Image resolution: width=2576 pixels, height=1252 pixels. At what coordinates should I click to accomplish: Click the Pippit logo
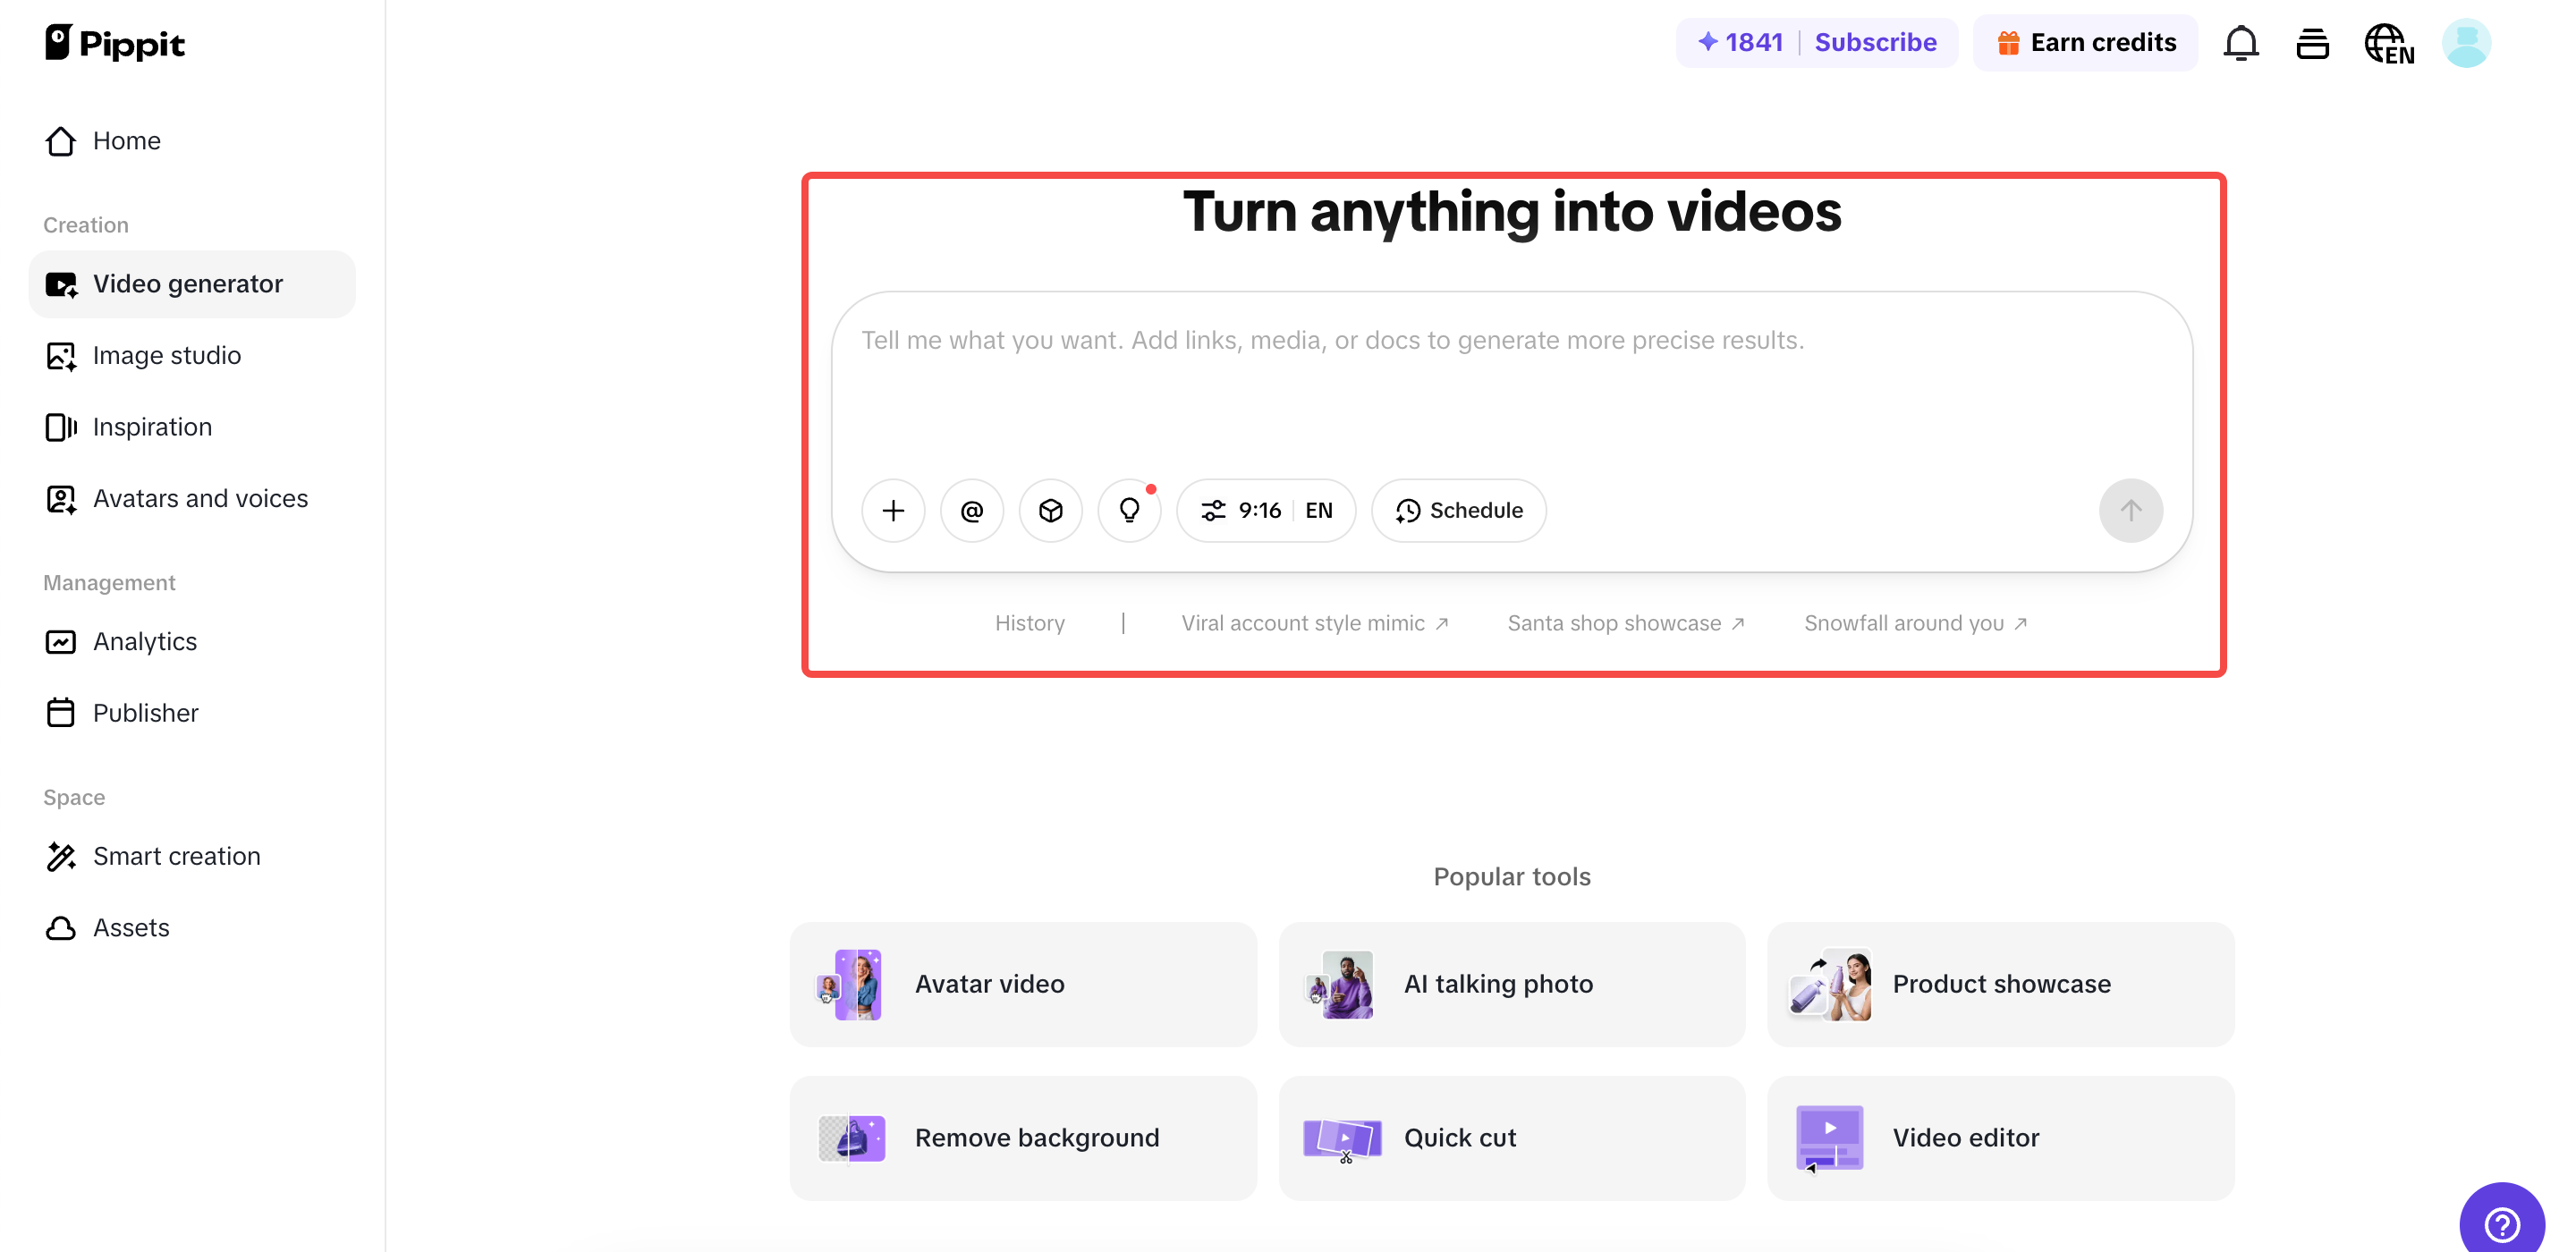114,43
